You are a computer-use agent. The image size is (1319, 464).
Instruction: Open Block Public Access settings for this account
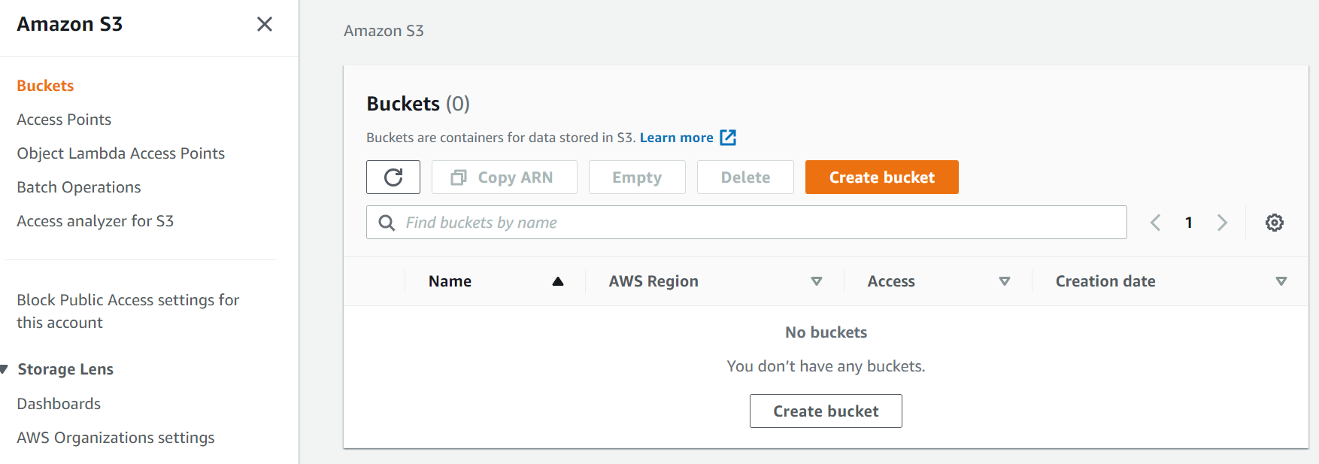pyautogui.click(x=128, y=311)
